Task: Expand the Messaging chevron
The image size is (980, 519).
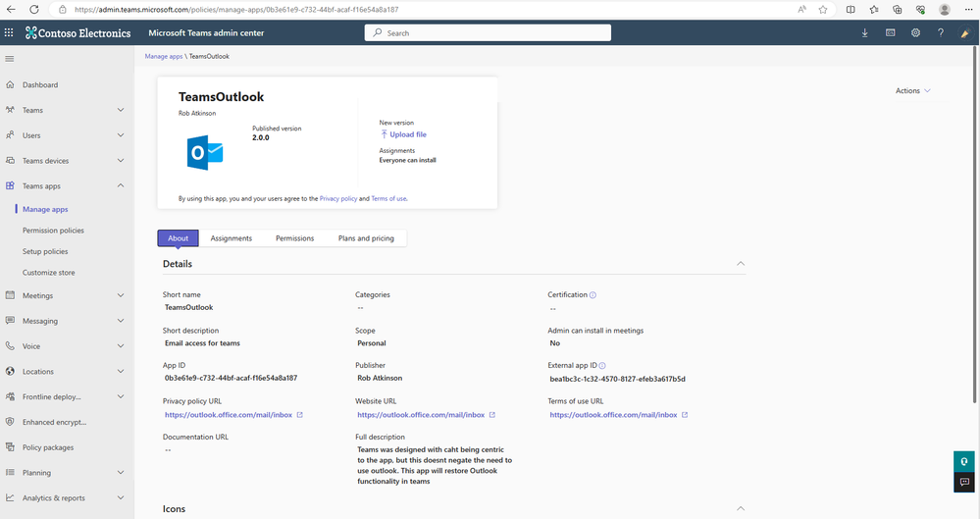Action: (x=121, y=321)
